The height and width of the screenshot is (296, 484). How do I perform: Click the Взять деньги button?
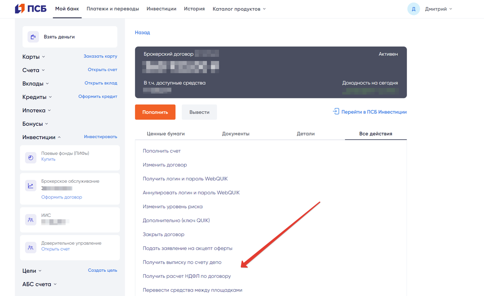[x=70, y=37]
